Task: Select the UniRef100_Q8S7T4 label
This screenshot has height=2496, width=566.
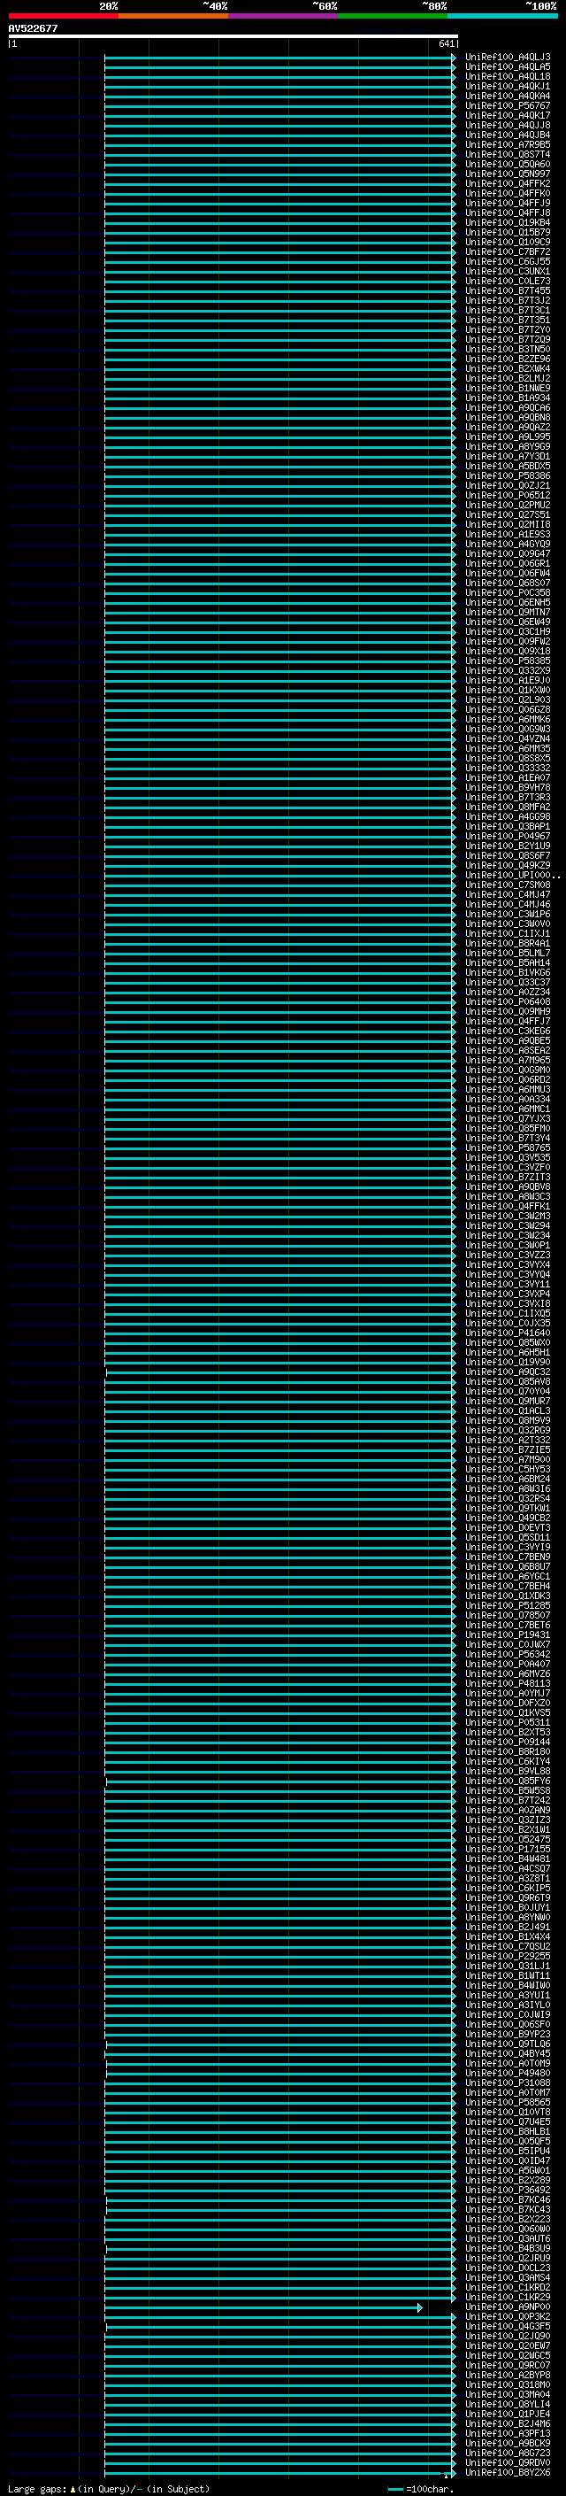Action: (508, 154)
